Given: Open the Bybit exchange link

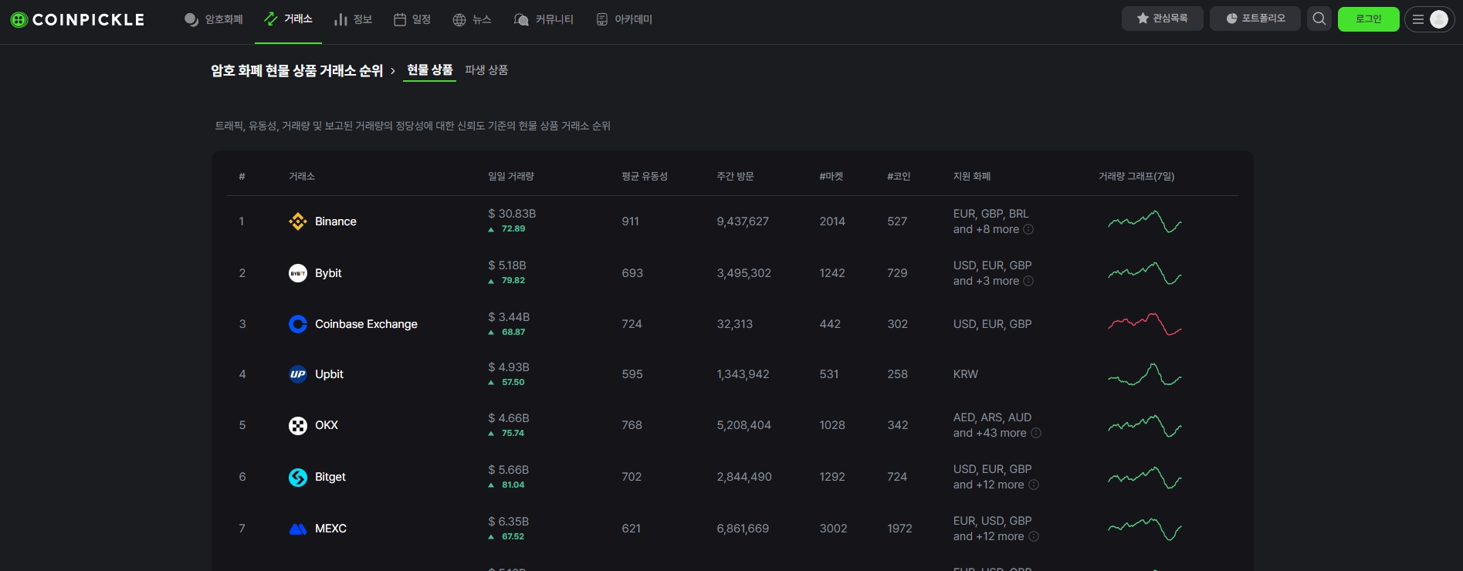Looking at the screenshot, I should pos(328,273).
